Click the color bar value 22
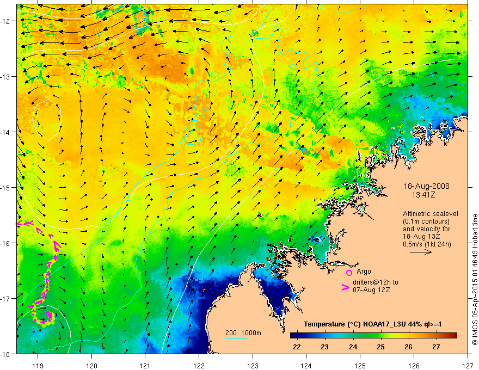Image resolution: width=479 pixels, height=370 pixels. [297, 347]
